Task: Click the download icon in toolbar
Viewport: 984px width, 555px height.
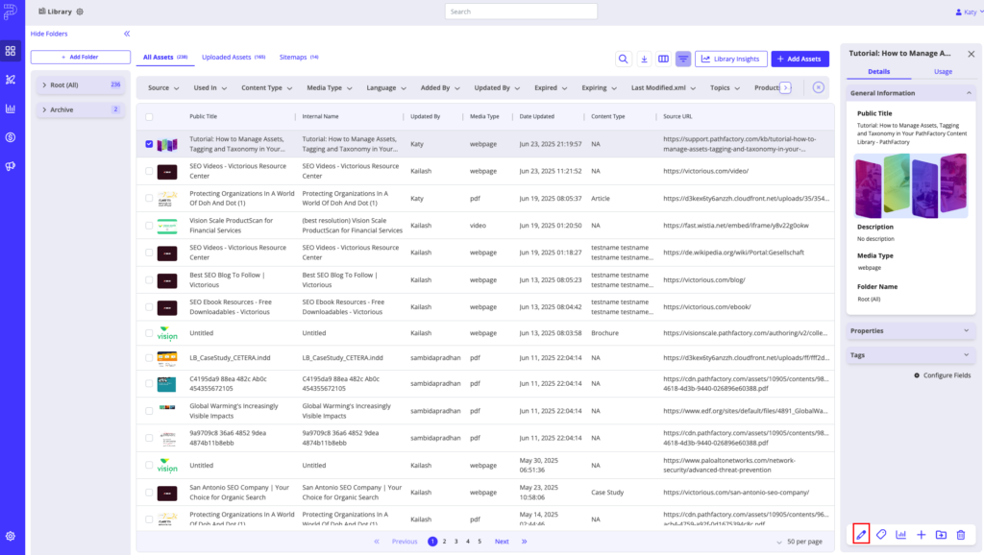Action: point(644,59)
